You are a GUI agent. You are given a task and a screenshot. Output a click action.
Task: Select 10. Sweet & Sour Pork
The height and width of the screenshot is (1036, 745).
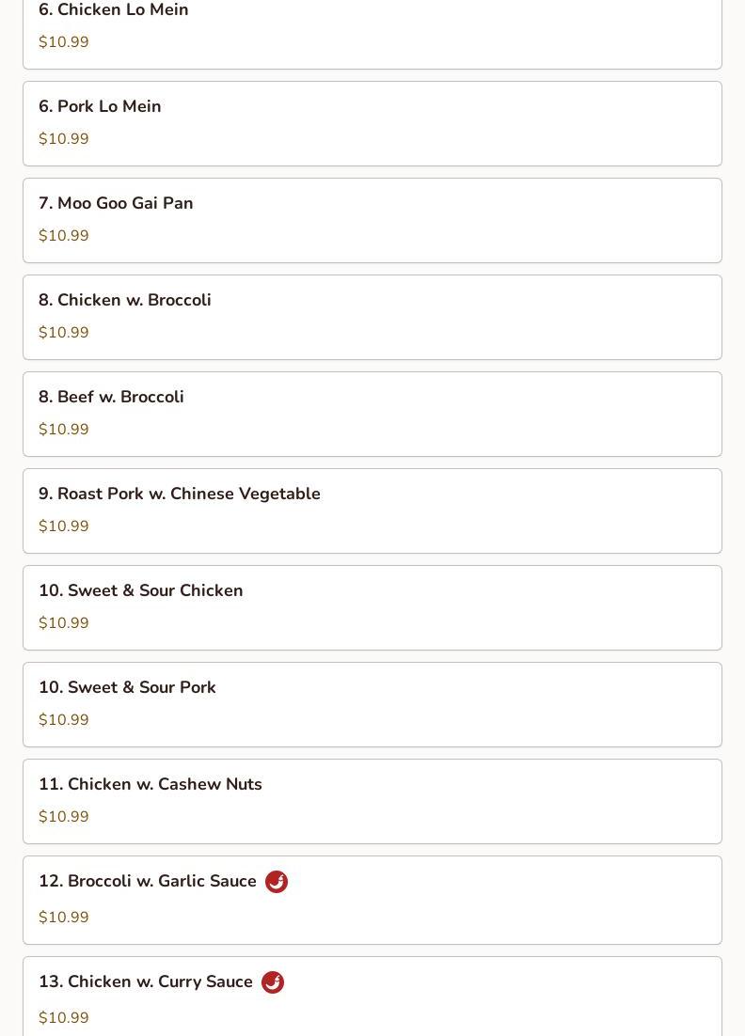click(x=372, y=705)
